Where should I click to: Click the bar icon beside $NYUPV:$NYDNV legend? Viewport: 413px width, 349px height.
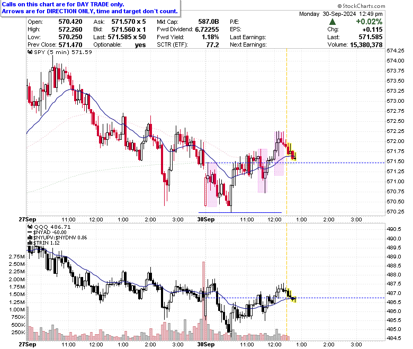pyautogui.click(x=30, y=238)
